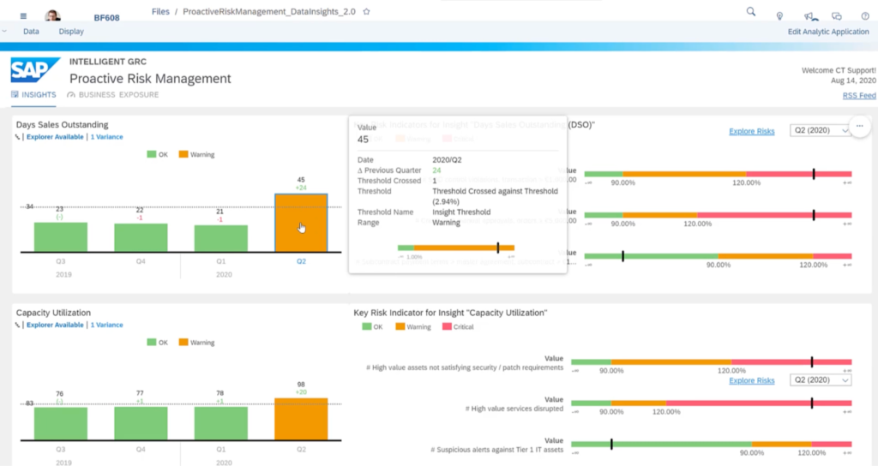Click bullet bar for Suspicious alerts against Tier 1 IT assets
This screenshot has height=466, width=878.
tap(711, 445)
